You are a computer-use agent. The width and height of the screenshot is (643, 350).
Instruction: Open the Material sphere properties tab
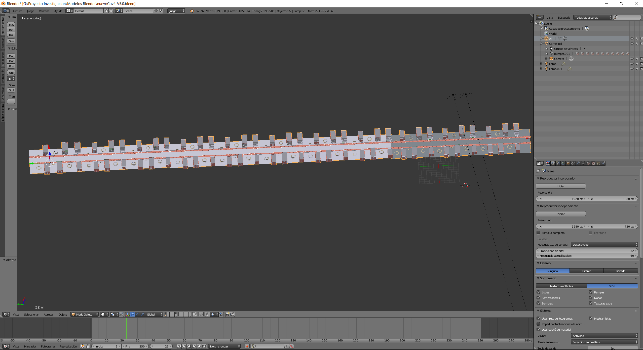click(588, 163)
